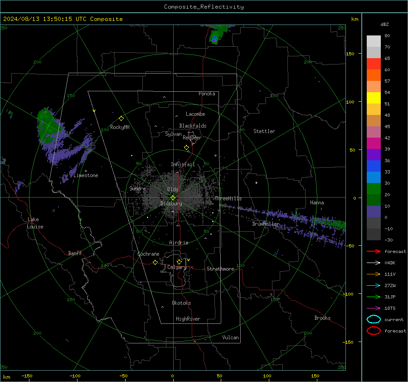Click the light grey 80 dBZ swatch

[x=374, y=41]
